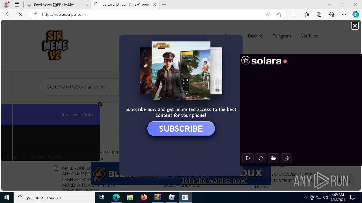Select the robloxscripts.com browser tab
This screenshot has width=362, height=203.
tap(126, 5)
